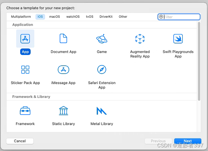Click the Safari Extension App label
The height and width of the screenshot is (151, 208).
click(102, 85)
